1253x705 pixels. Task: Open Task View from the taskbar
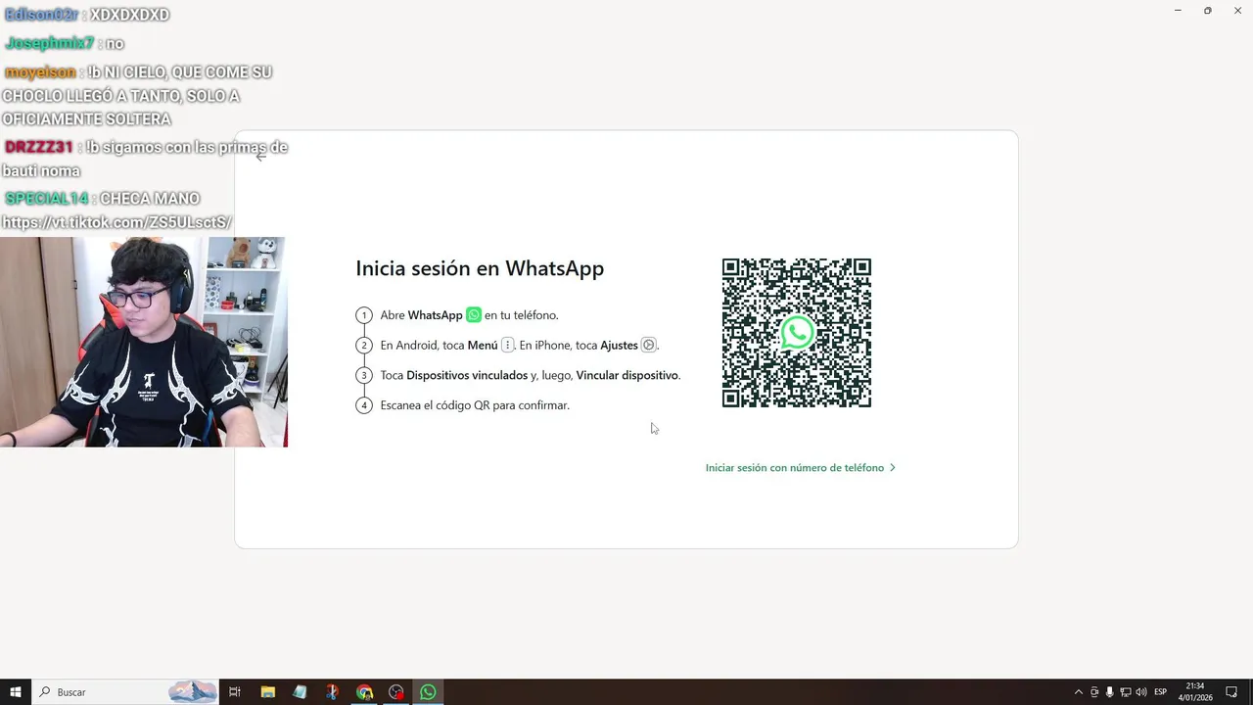235,692
